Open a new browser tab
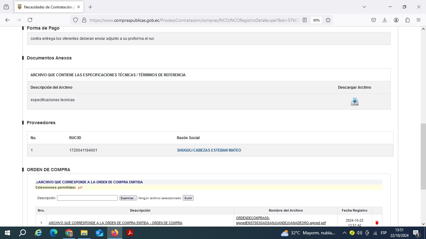This screenshot has width=426, height=239. tap(90, 7)
